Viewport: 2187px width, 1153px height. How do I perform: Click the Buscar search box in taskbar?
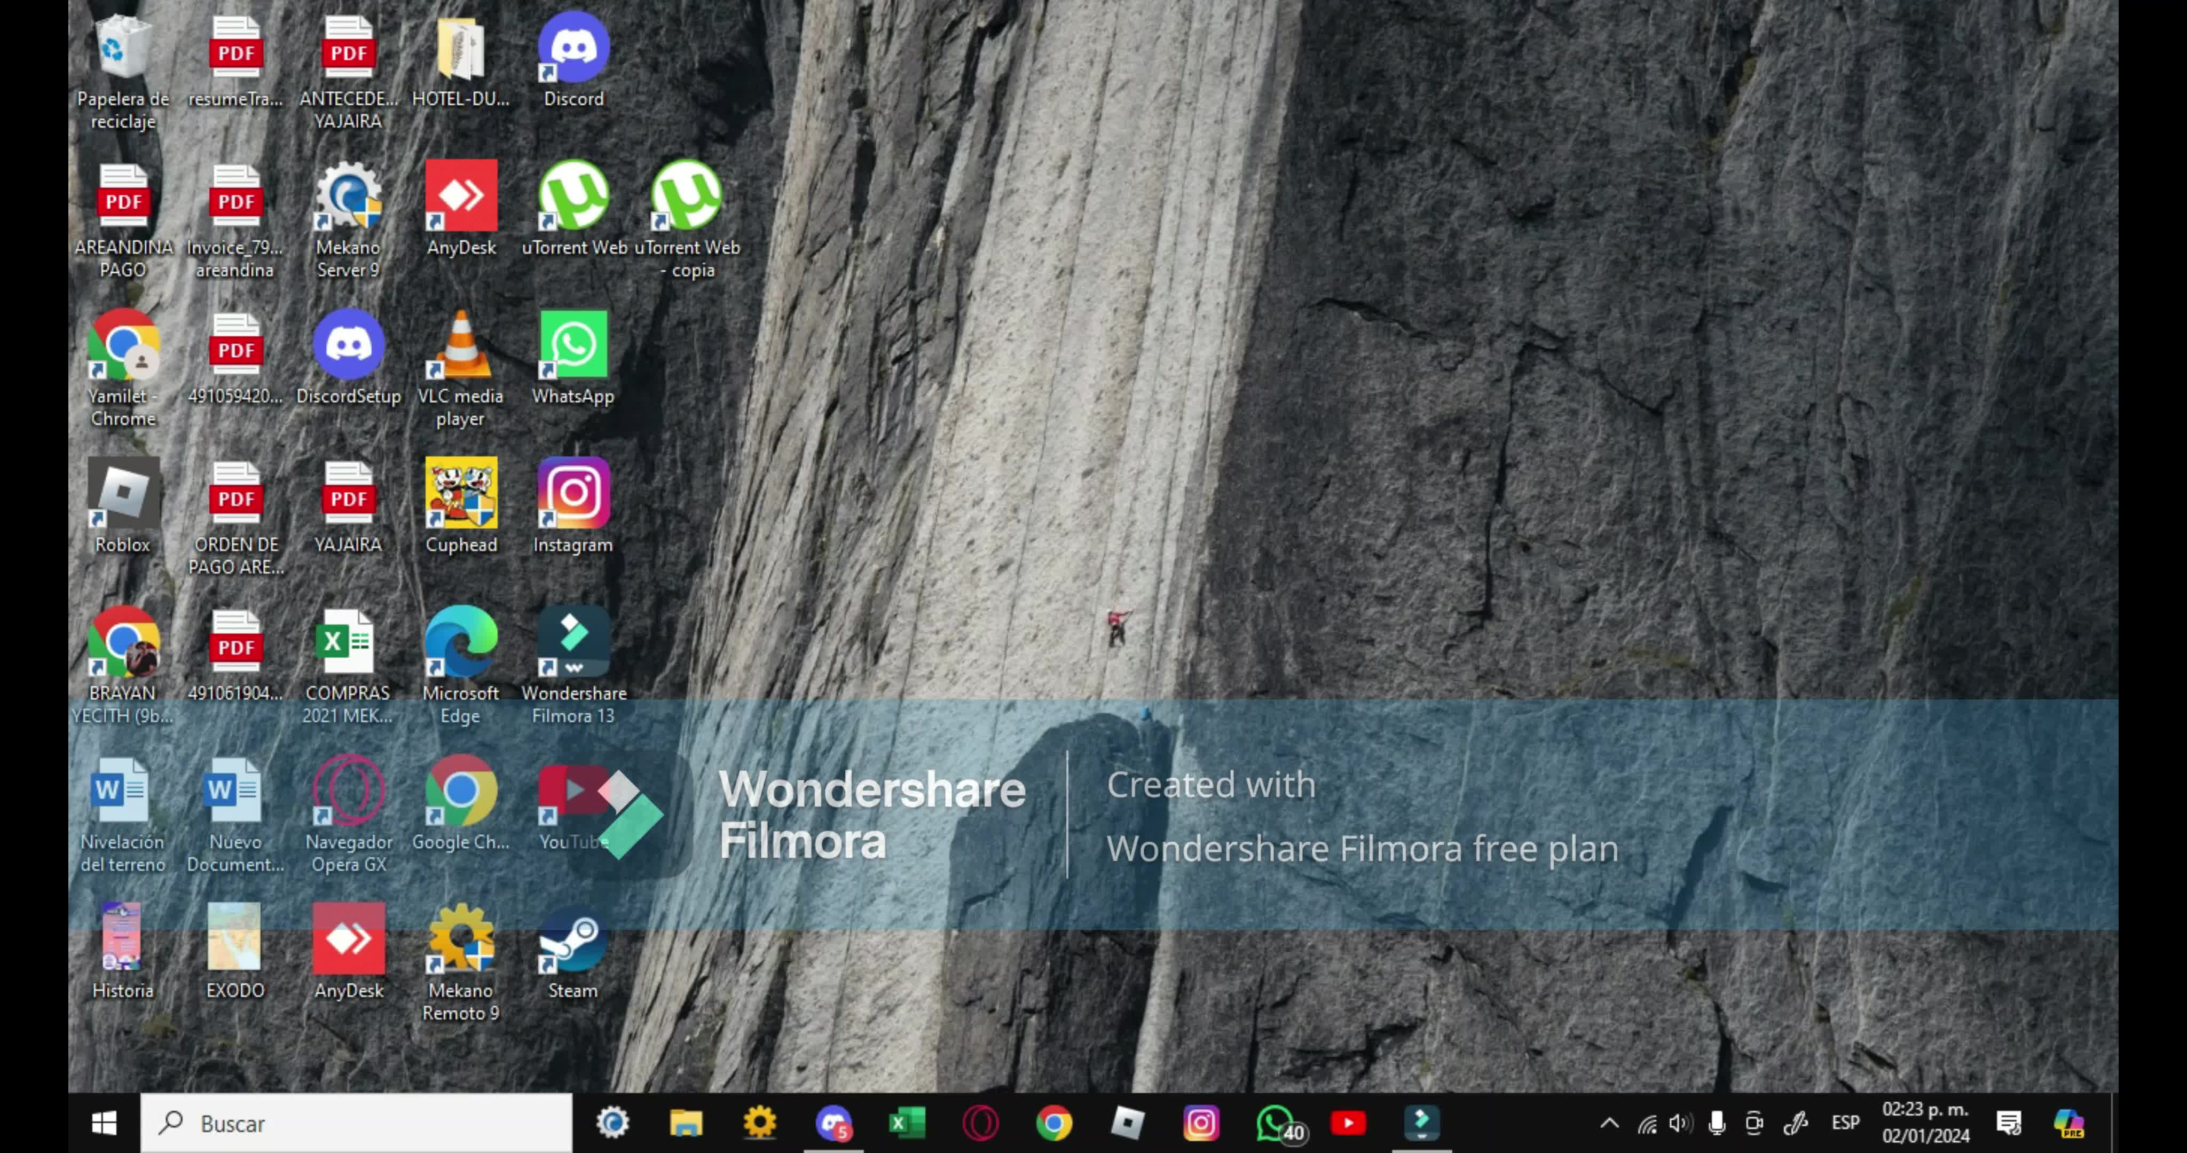click(x=357, y=1123)
